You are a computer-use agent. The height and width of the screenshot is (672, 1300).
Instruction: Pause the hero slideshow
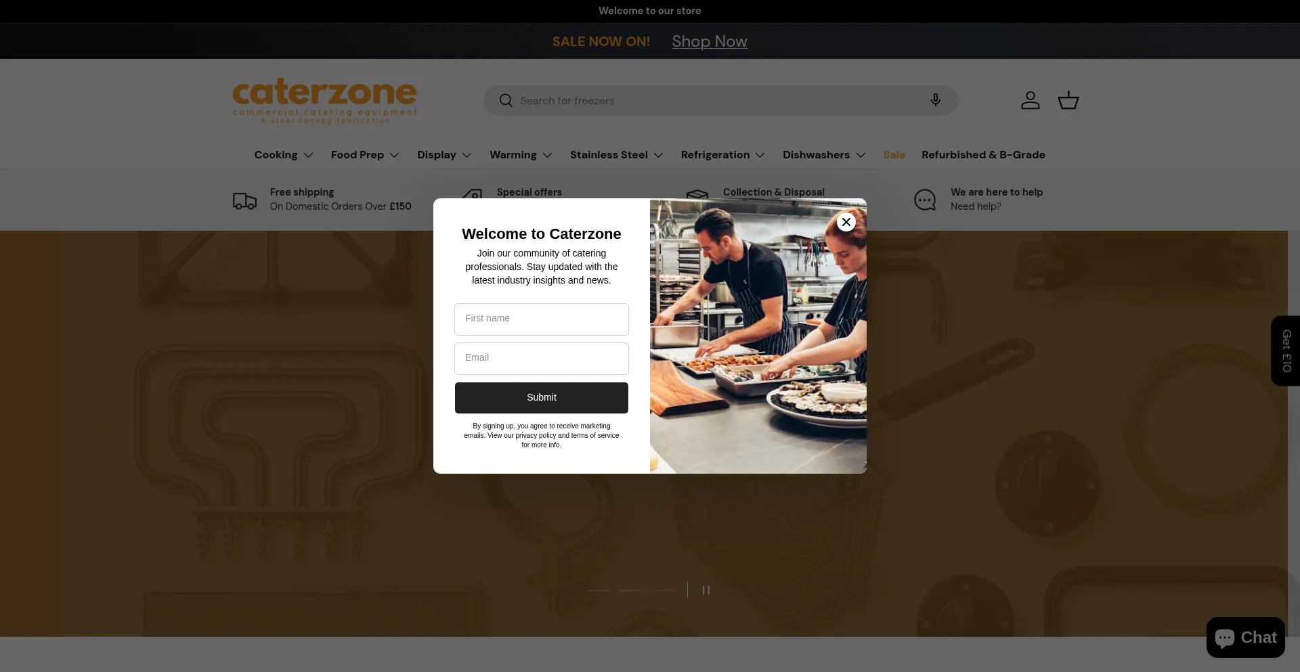pyautogui.click(x=706, y=590)
